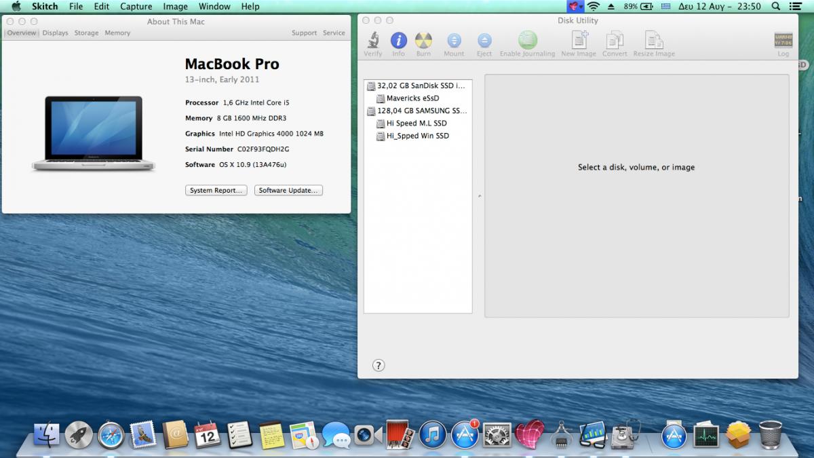Switch to the Memory tab
The image size is (814, 458).
117,33
